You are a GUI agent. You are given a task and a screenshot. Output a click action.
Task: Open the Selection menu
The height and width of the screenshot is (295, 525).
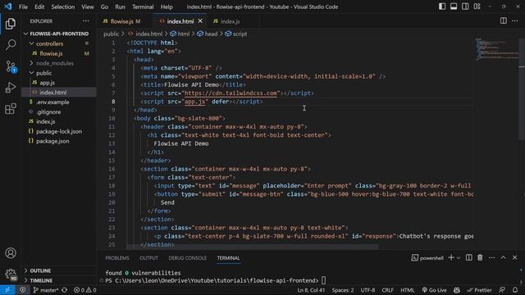tap(62, 7)
